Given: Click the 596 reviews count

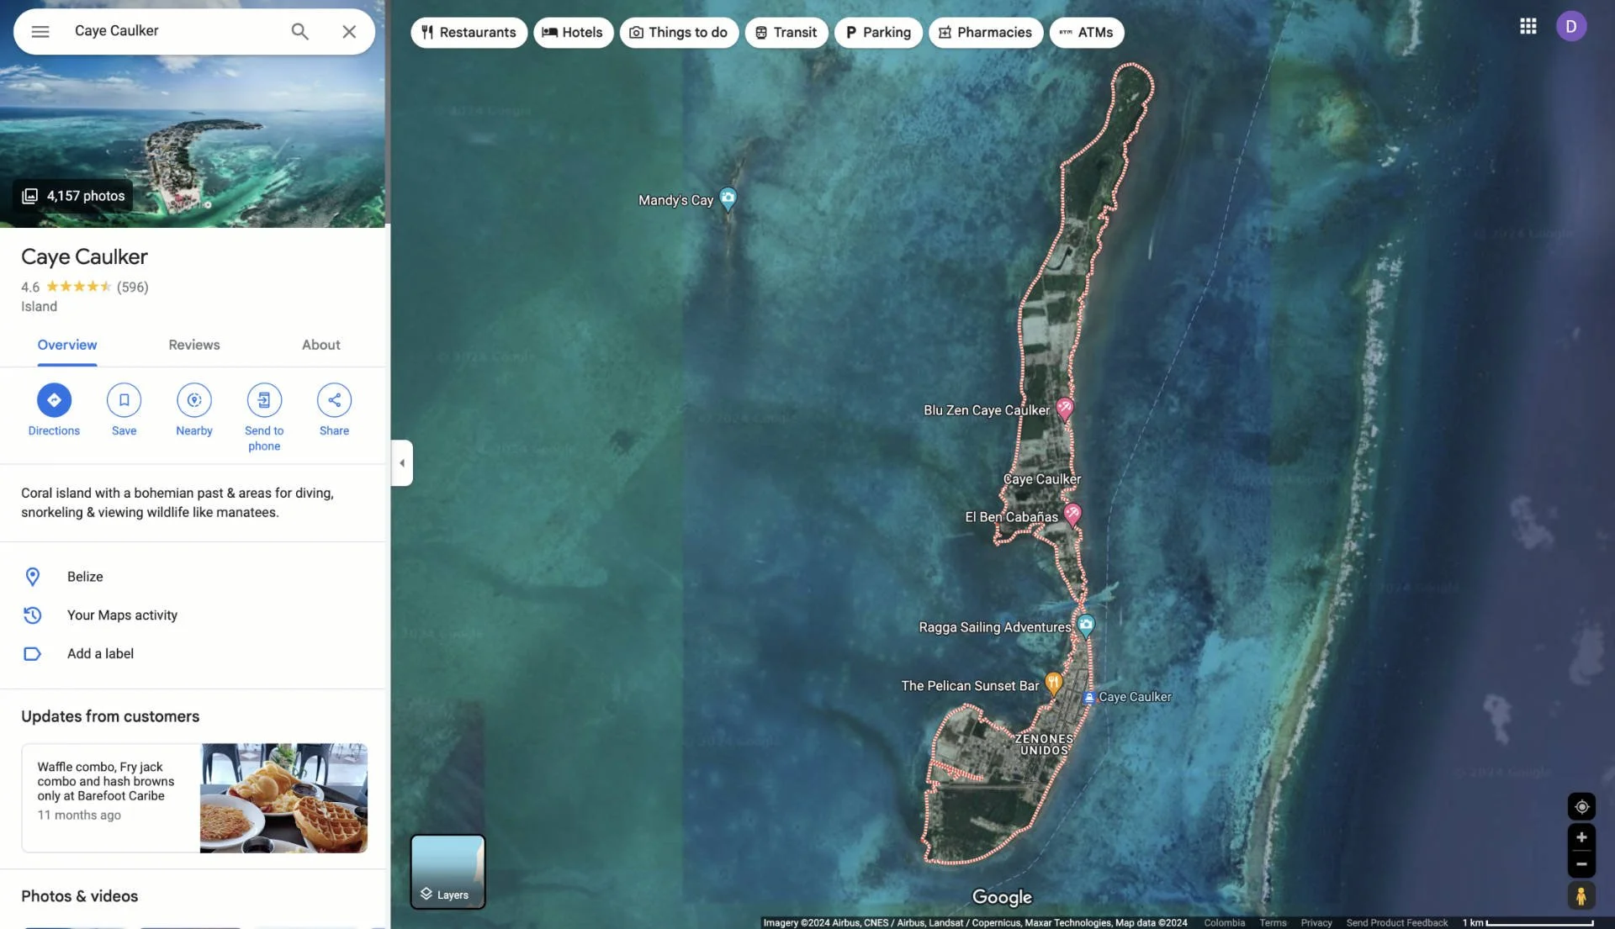Looking at the screenshot, I should tap(133, 287).
